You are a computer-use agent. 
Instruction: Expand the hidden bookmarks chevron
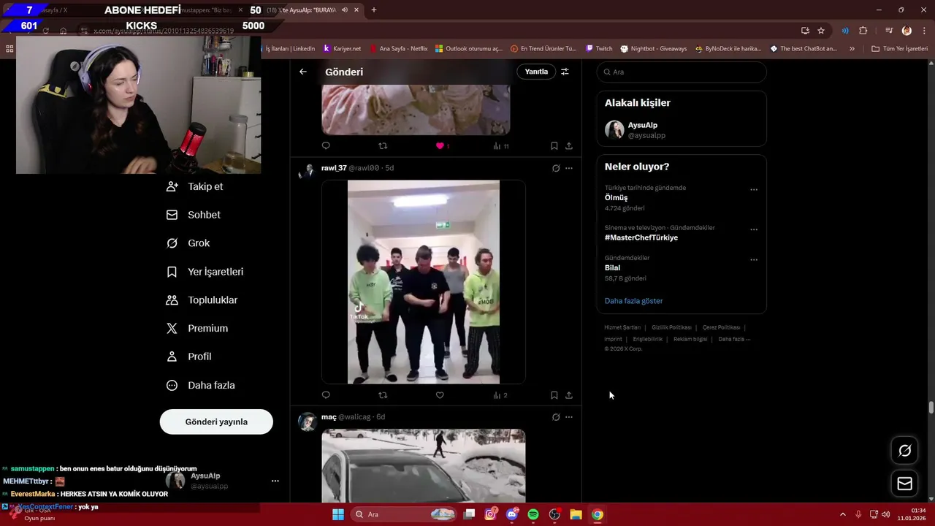pyautogui.click(x=852, y=49)
